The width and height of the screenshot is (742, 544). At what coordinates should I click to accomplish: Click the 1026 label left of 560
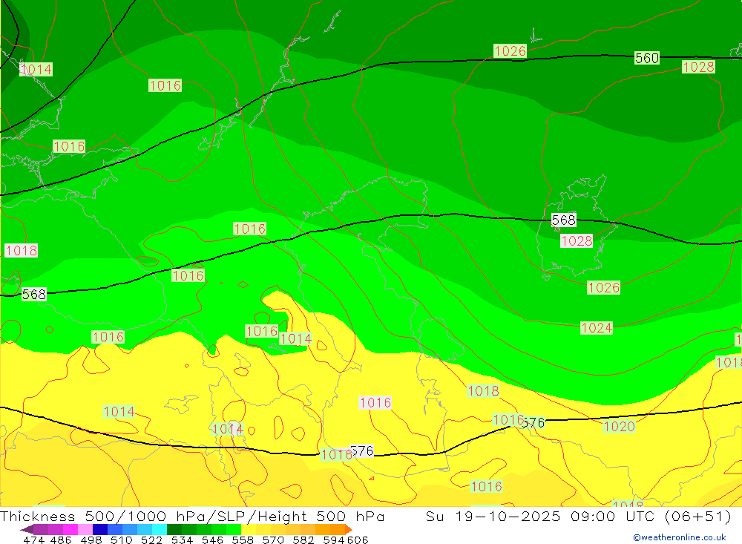tap(510, 50)
